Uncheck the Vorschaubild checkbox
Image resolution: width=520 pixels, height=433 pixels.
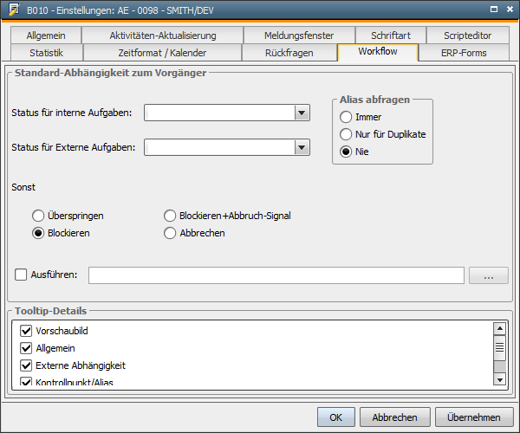tap(26, 331)
